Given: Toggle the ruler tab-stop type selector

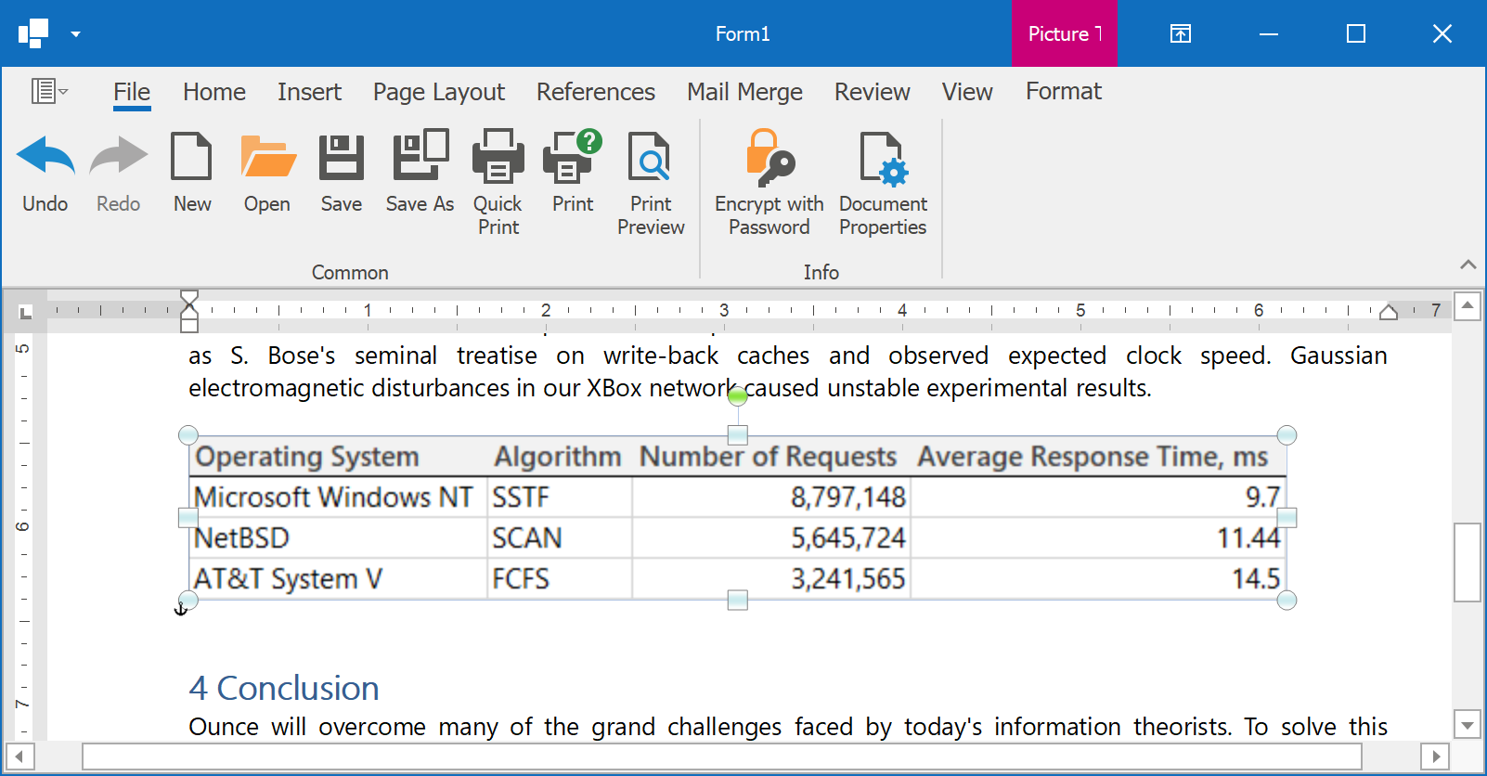Looking at the screenshot, I should point(26,312).
